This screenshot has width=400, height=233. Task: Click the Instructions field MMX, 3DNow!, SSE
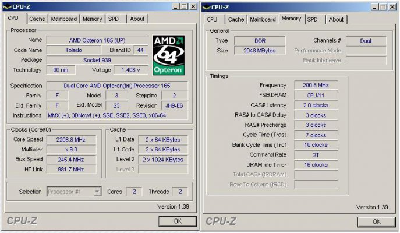117,115
